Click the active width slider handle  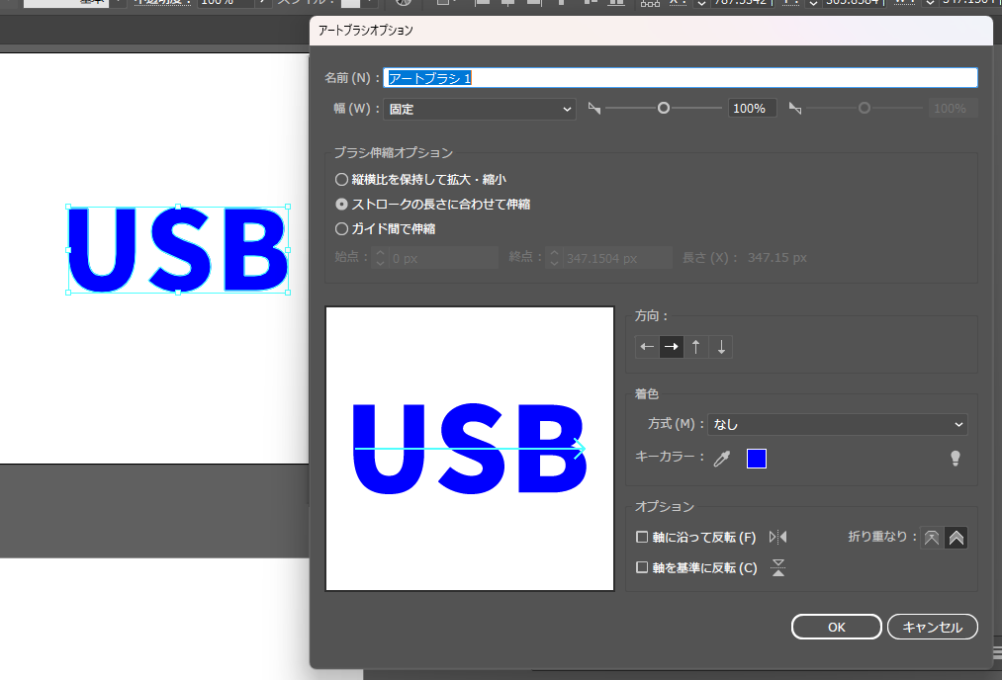tap(664, 108)
